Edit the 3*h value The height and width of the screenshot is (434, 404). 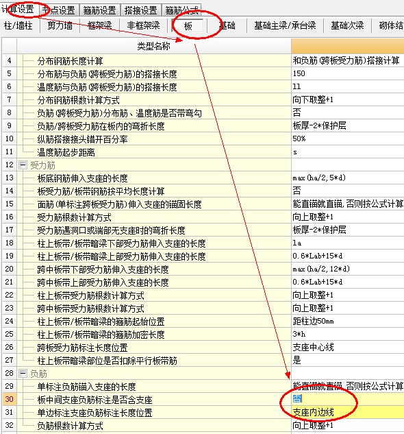pyautogui.click(x=348, y=335)
